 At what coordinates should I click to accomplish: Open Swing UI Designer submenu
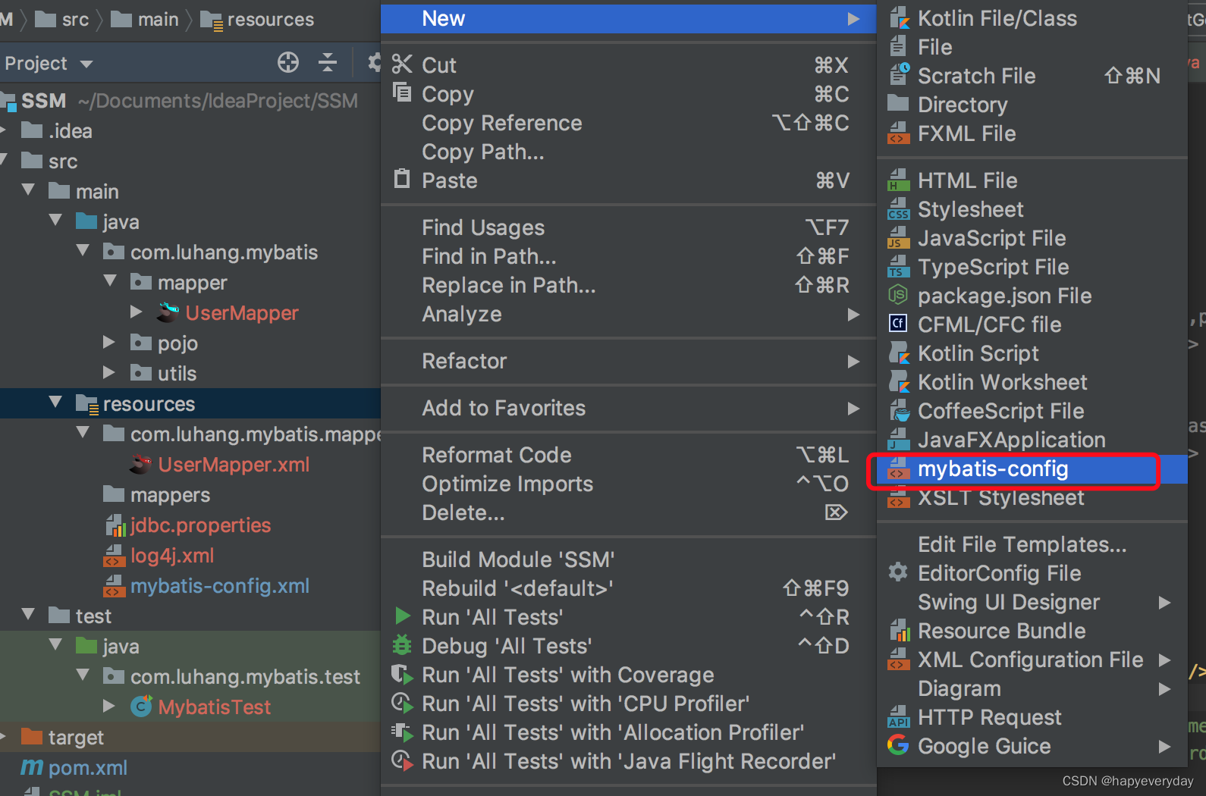(1032, 602)
